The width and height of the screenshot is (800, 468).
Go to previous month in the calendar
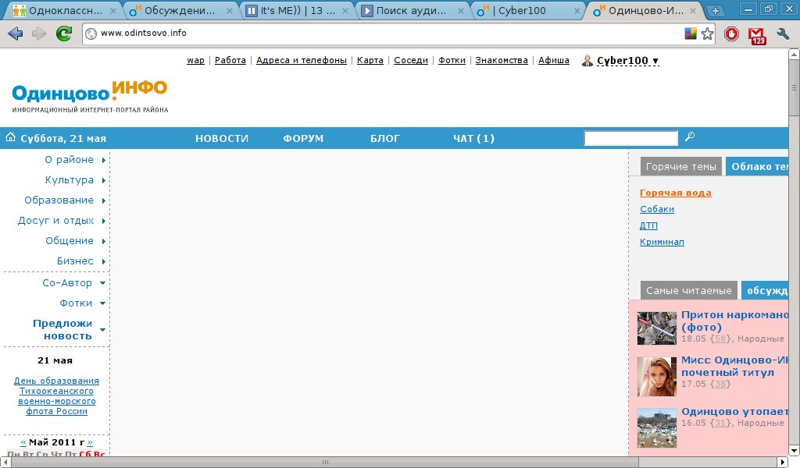point(23,442)
